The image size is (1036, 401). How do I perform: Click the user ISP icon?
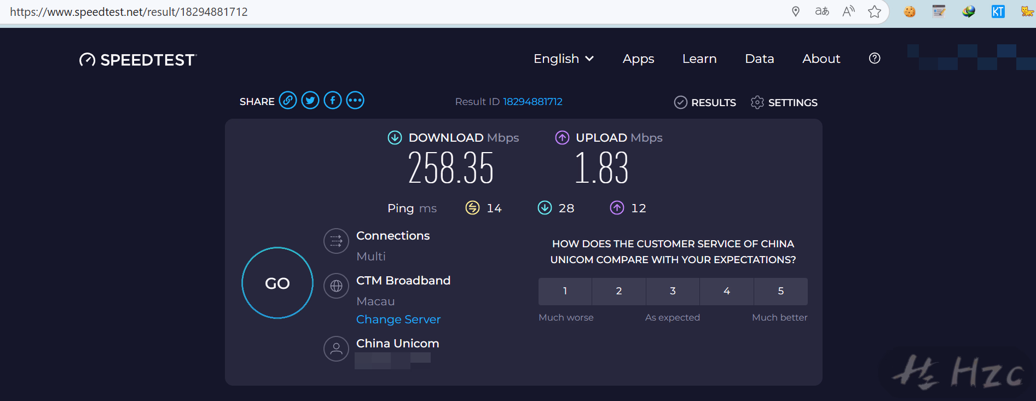click(336, 349)
